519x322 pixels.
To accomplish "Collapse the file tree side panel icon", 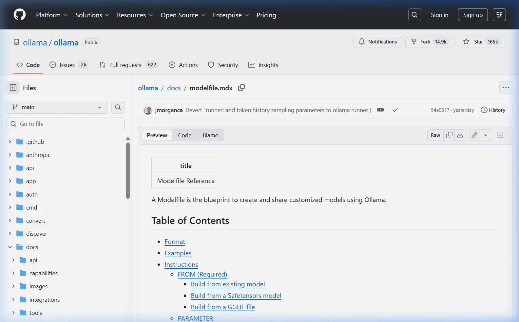I will pyautogui.click(x=13, y=88).
